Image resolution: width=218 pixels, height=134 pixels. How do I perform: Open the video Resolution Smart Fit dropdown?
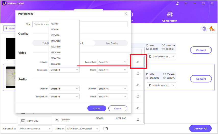(64, 70)
